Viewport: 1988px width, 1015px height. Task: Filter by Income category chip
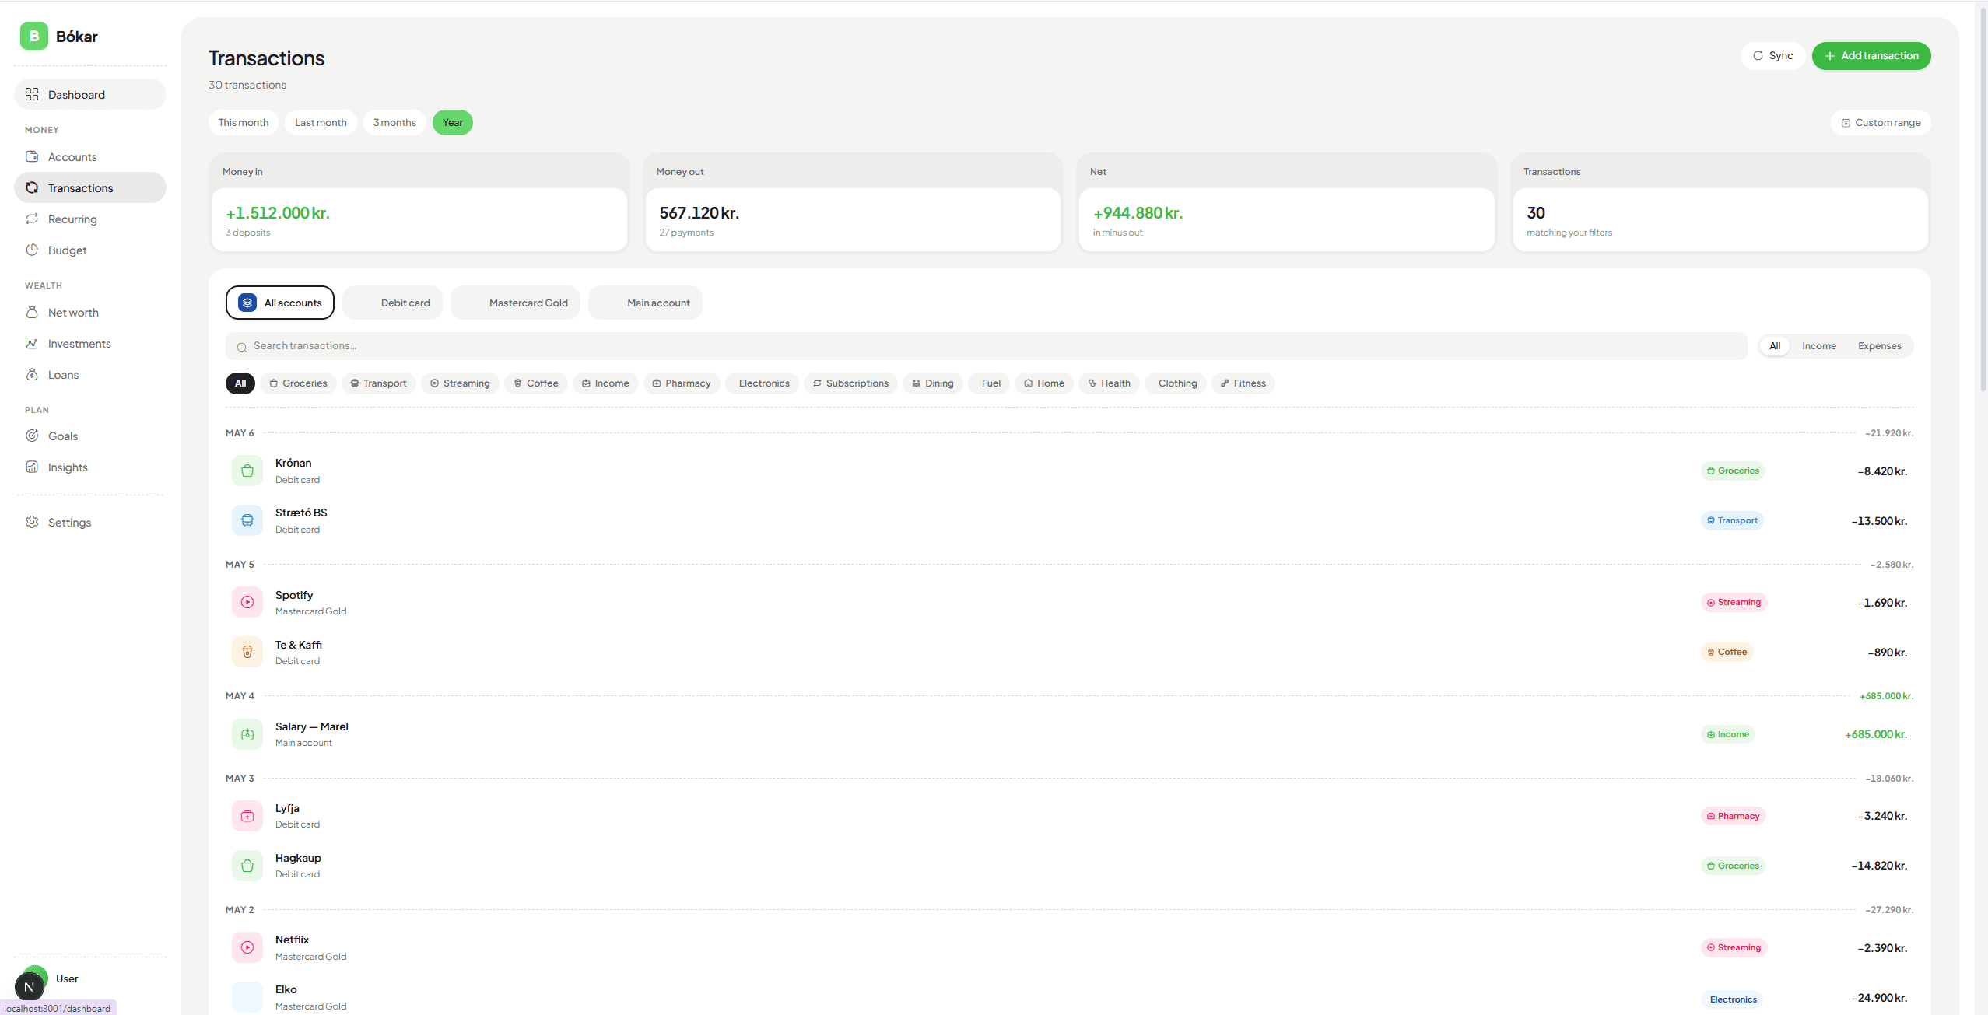(x=605, y=383)
